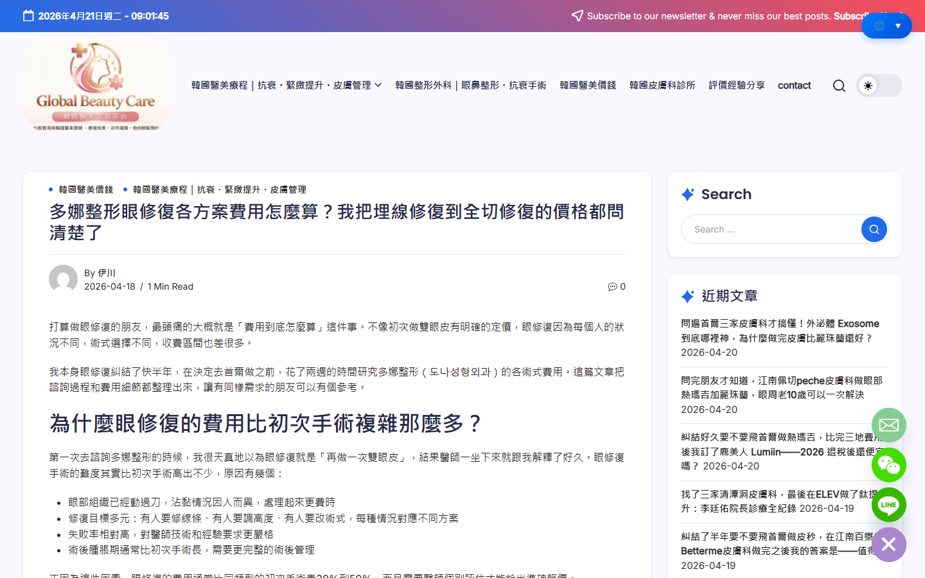Open recent post about Exosome 外泌體
The image size is (925, 578).
coord(780,331)
